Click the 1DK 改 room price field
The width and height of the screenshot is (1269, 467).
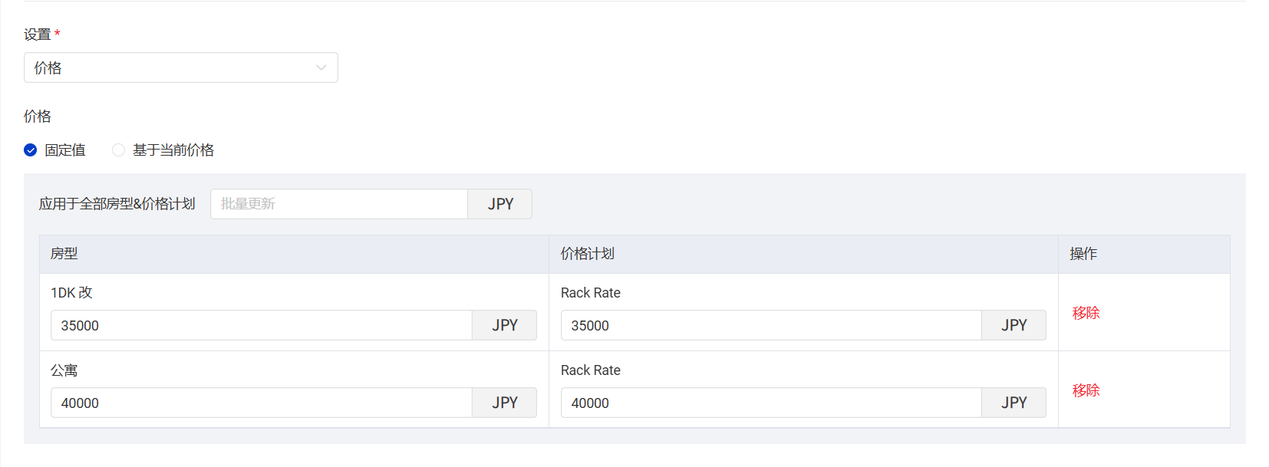pyautogui.click(x=261, y=325)
